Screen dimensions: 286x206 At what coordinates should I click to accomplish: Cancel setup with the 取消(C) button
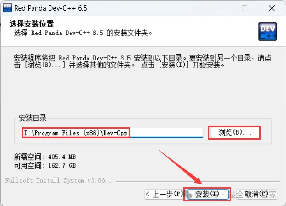point(257,194)
